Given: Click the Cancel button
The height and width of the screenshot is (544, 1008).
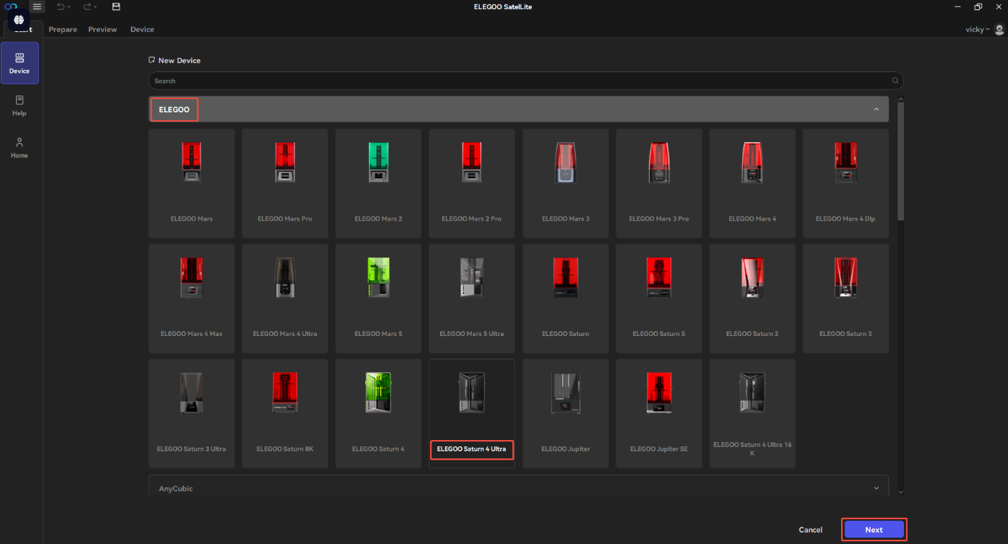Looking at the screenshot, I should (x=810, y=530).
